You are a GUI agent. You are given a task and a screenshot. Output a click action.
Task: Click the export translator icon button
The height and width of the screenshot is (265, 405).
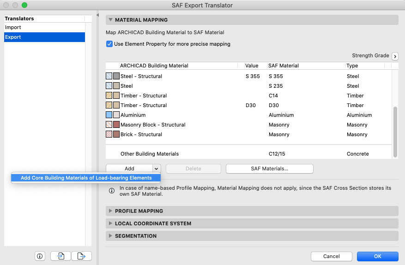81,256
